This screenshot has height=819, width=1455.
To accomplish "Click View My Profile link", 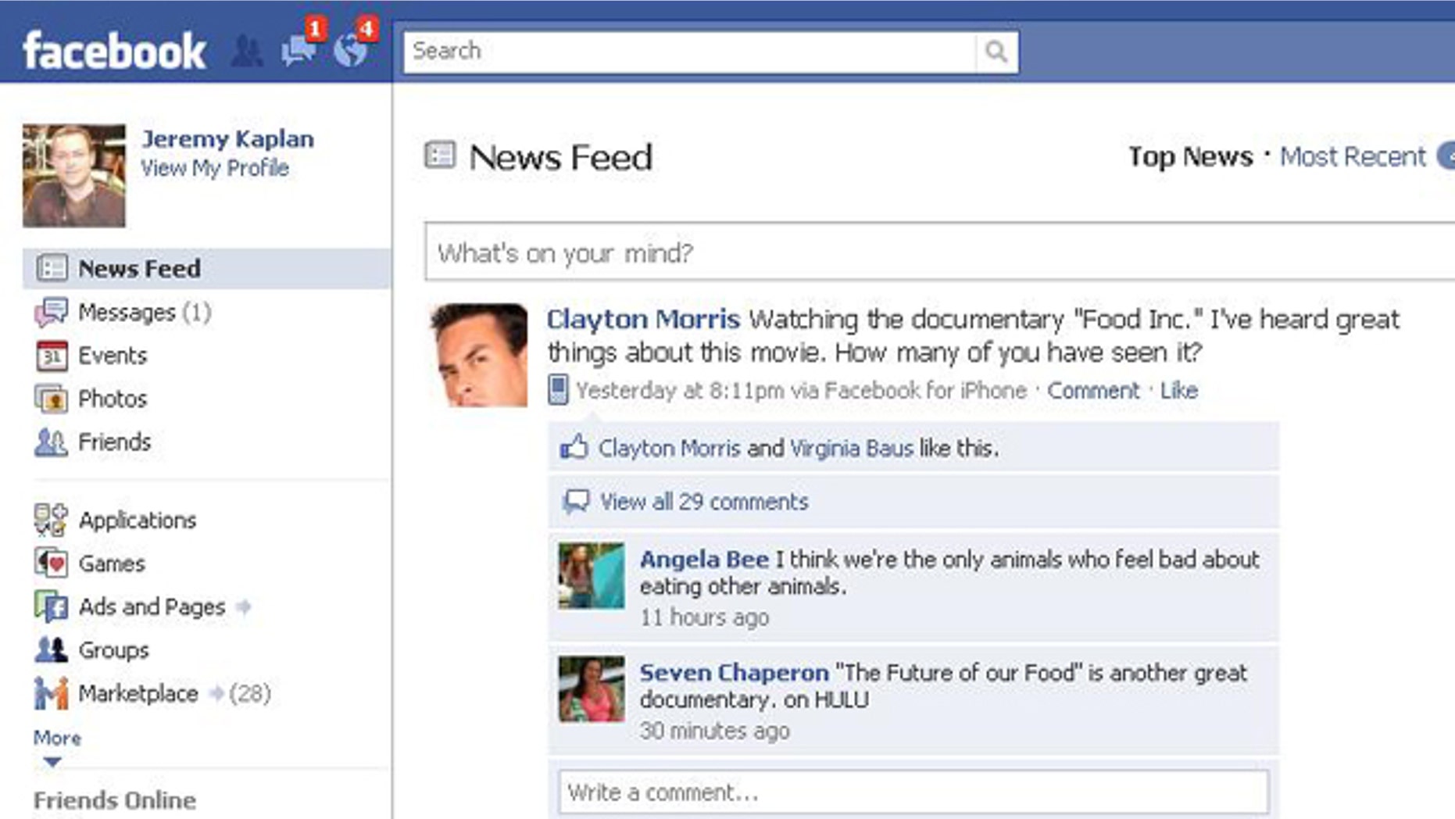I will 215,168.
